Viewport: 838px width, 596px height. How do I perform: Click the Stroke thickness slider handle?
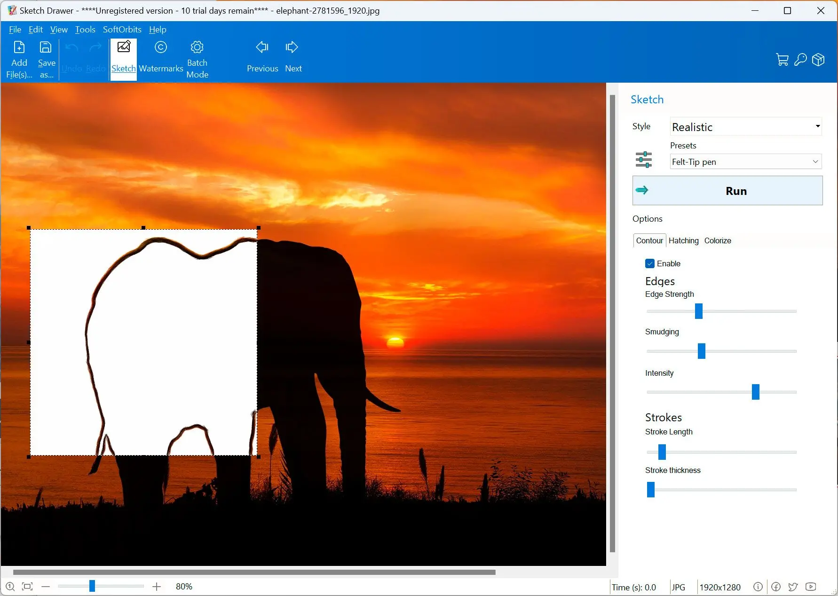pos(651,489)
